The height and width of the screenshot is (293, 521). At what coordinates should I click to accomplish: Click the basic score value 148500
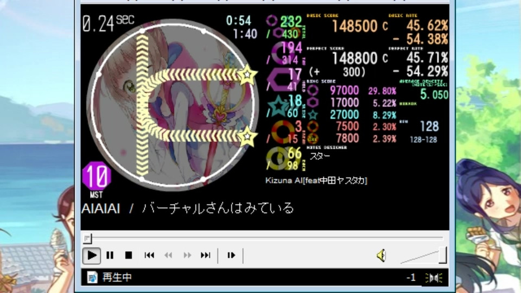(354, 26)
